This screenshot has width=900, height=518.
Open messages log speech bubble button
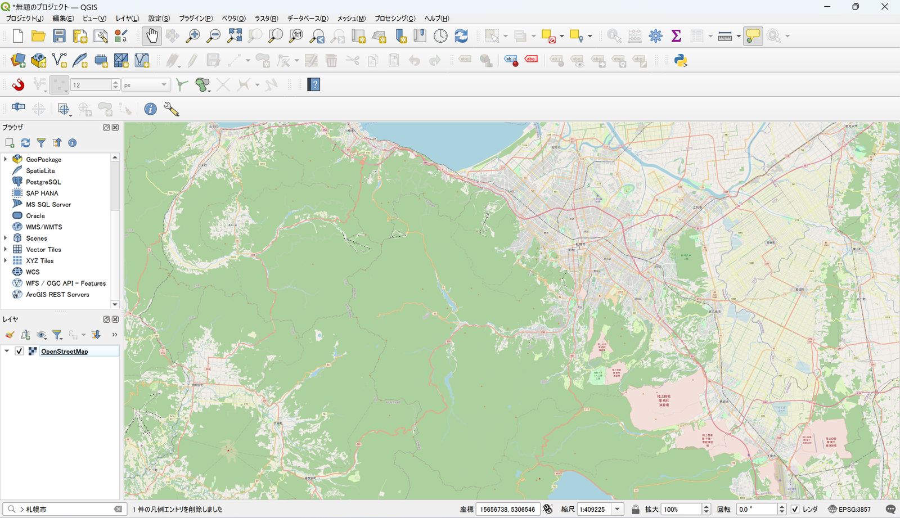point(890,509)
